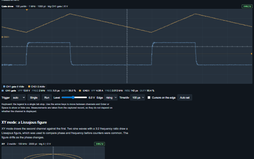Click the Keyboard legend help paragraph

(57, 108)
